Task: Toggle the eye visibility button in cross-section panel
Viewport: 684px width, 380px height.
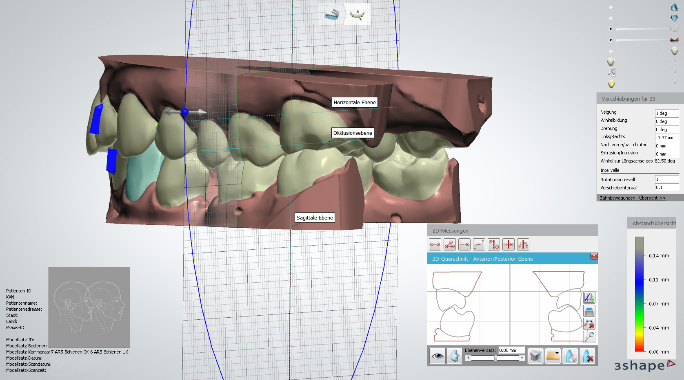Action: coord(437,356)
